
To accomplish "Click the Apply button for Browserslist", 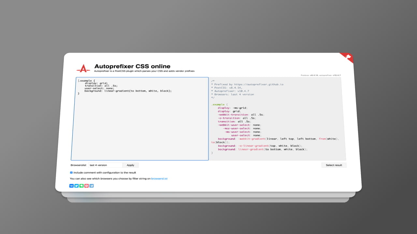I will (x=130, y=165).
